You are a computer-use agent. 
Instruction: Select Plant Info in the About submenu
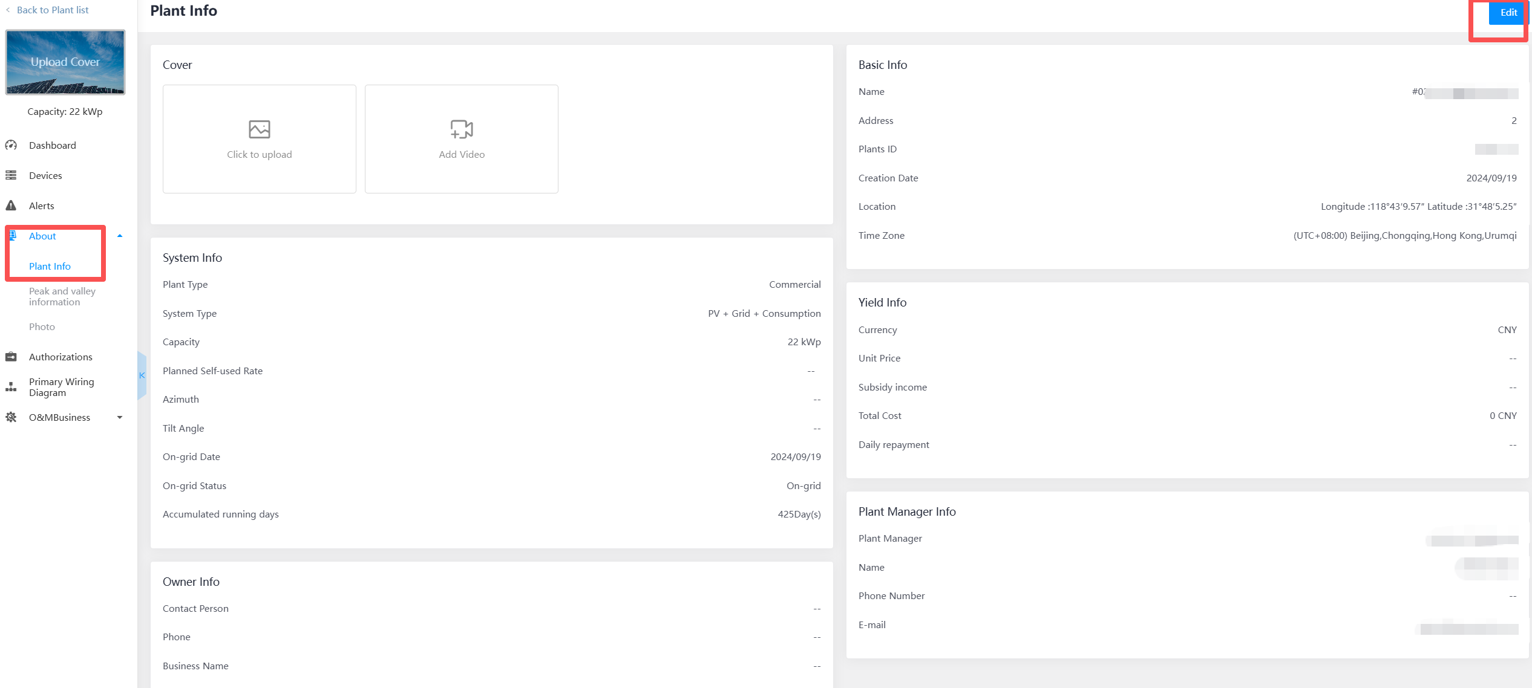[50, 266]
